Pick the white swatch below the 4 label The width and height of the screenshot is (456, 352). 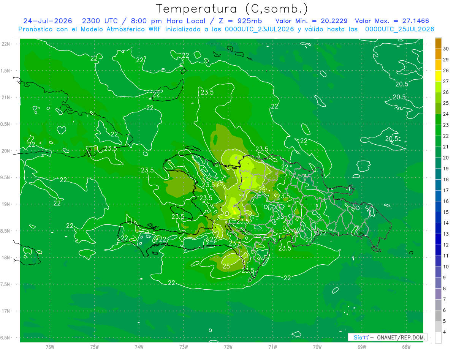[x=438, y=338]
